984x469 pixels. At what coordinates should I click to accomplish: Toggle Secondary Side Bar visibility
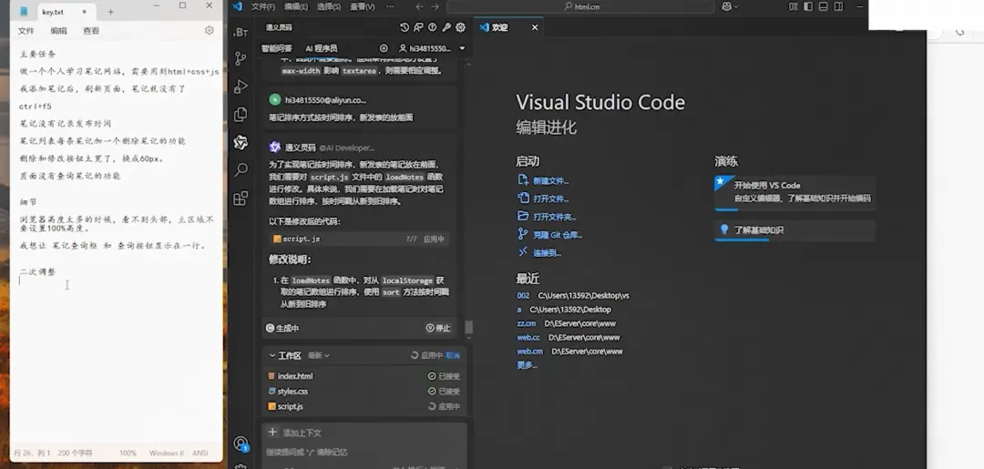tap(839, 7)
